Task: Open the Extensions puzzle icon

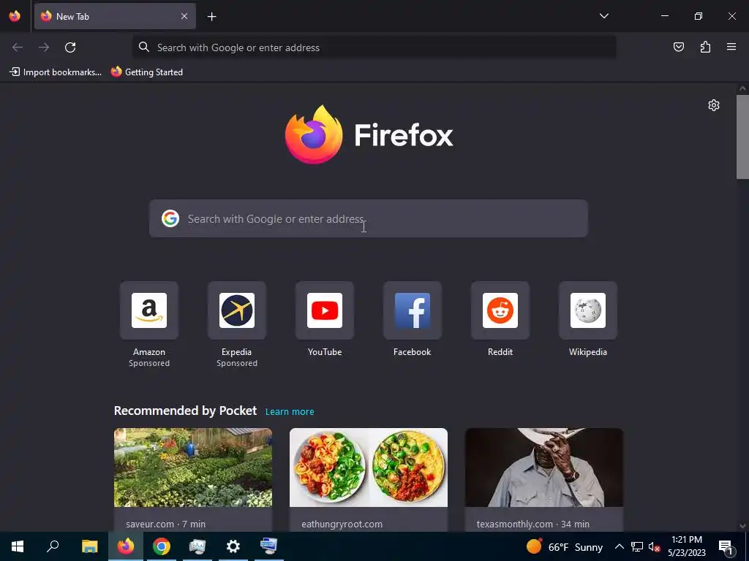Action: pyautogui.click(x=705, y=47)
